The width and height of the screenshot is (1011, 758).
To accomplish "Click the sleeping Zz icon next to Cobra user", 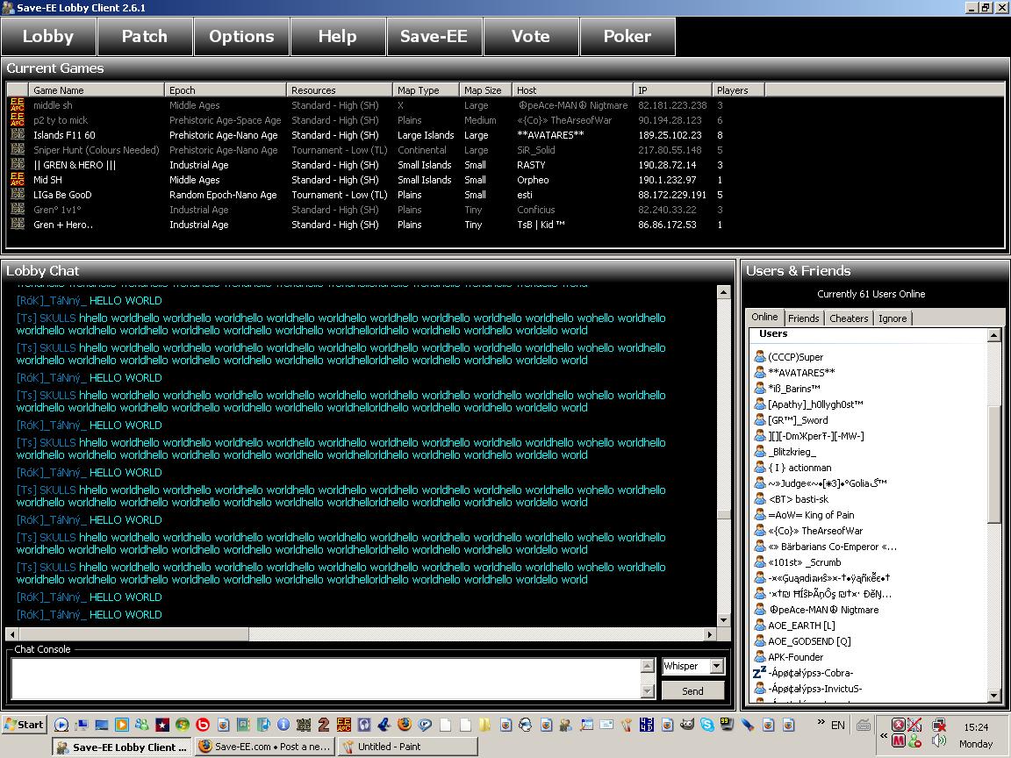I will [x=760, y=673].
